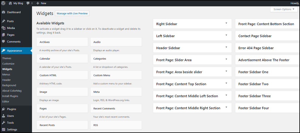
Task: Open Footer Sidebar One area
Action: tap(267, 72)
